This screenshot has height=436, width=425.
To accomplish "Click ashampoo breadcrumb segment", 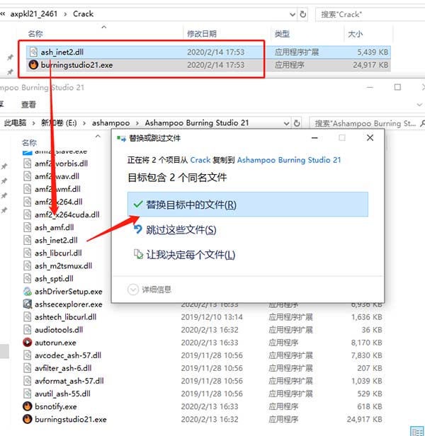I will [x=110, y=122].
